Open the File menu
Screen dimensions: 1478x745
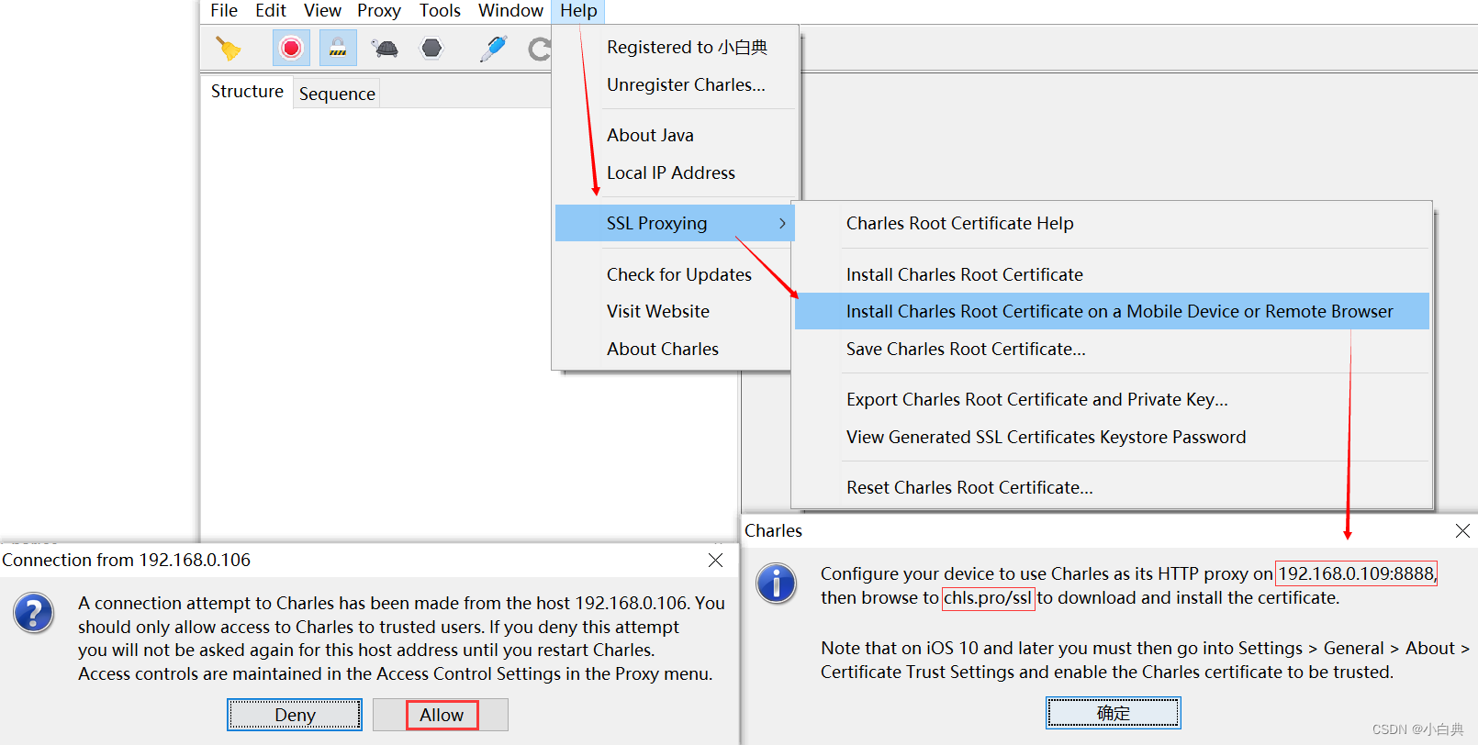pos(224,11)
